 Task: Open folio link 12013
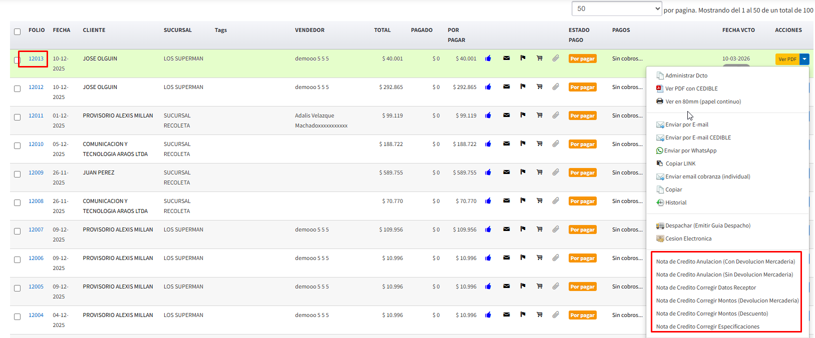pos(36,58)
